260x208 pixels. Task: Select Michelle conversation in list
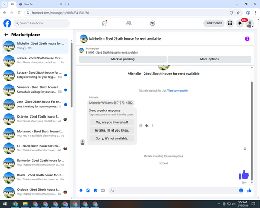pos(35,46)
